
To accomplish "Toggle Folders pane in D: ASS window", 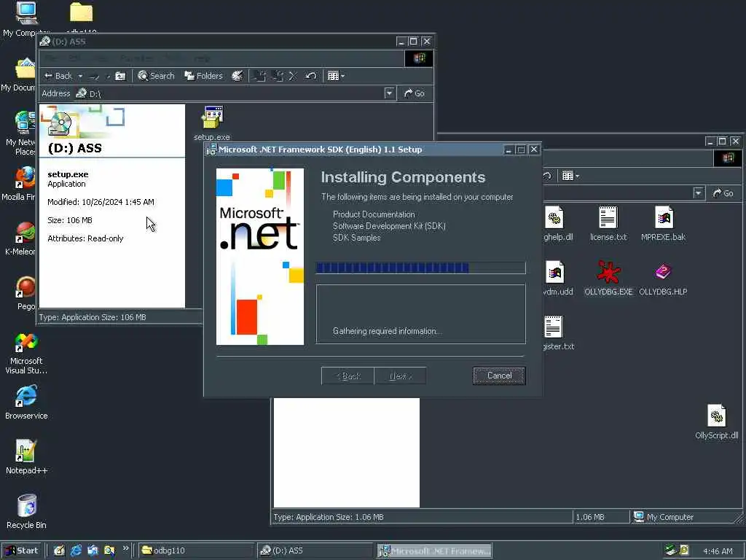I will [x=204, y=76].
